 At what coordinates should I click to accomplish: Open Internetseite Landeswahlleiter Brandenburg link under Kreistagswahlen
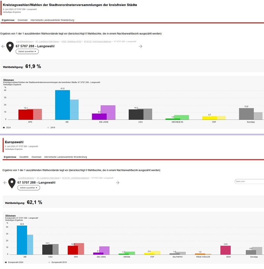[x=52, y=20]
